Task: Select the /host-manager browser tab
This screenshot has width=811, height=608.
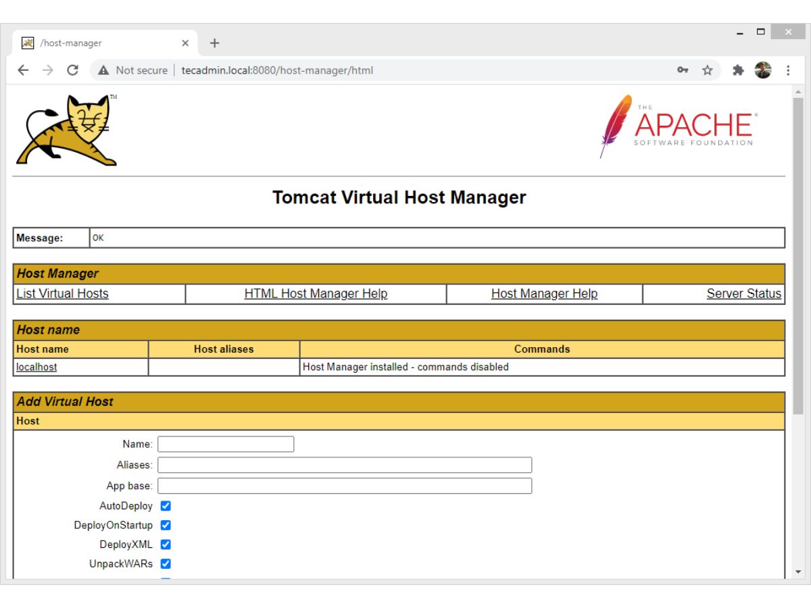Action: tap(105, 43)
